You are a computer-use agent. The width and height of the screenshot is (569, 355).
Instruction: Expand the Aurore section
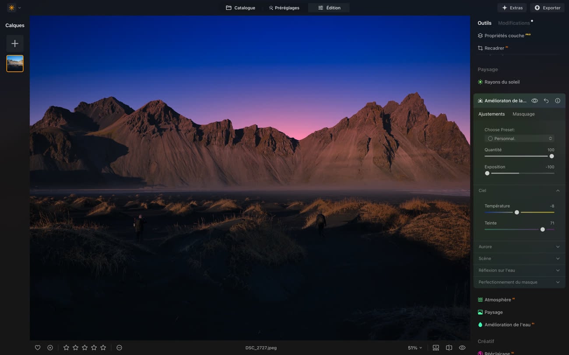(519, 247)
